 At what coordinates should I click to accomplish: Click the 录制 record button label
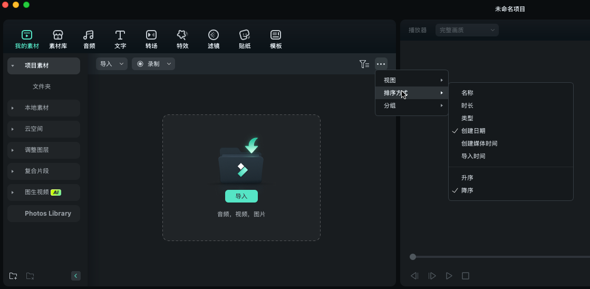coord(153,64)
